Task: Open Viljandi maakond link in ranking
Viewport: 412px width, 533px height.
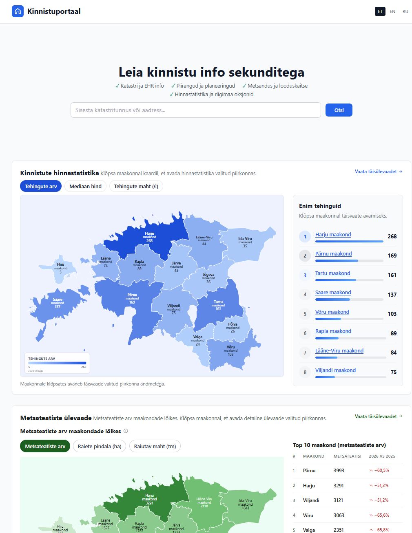Action: click(x=335, y=370)
